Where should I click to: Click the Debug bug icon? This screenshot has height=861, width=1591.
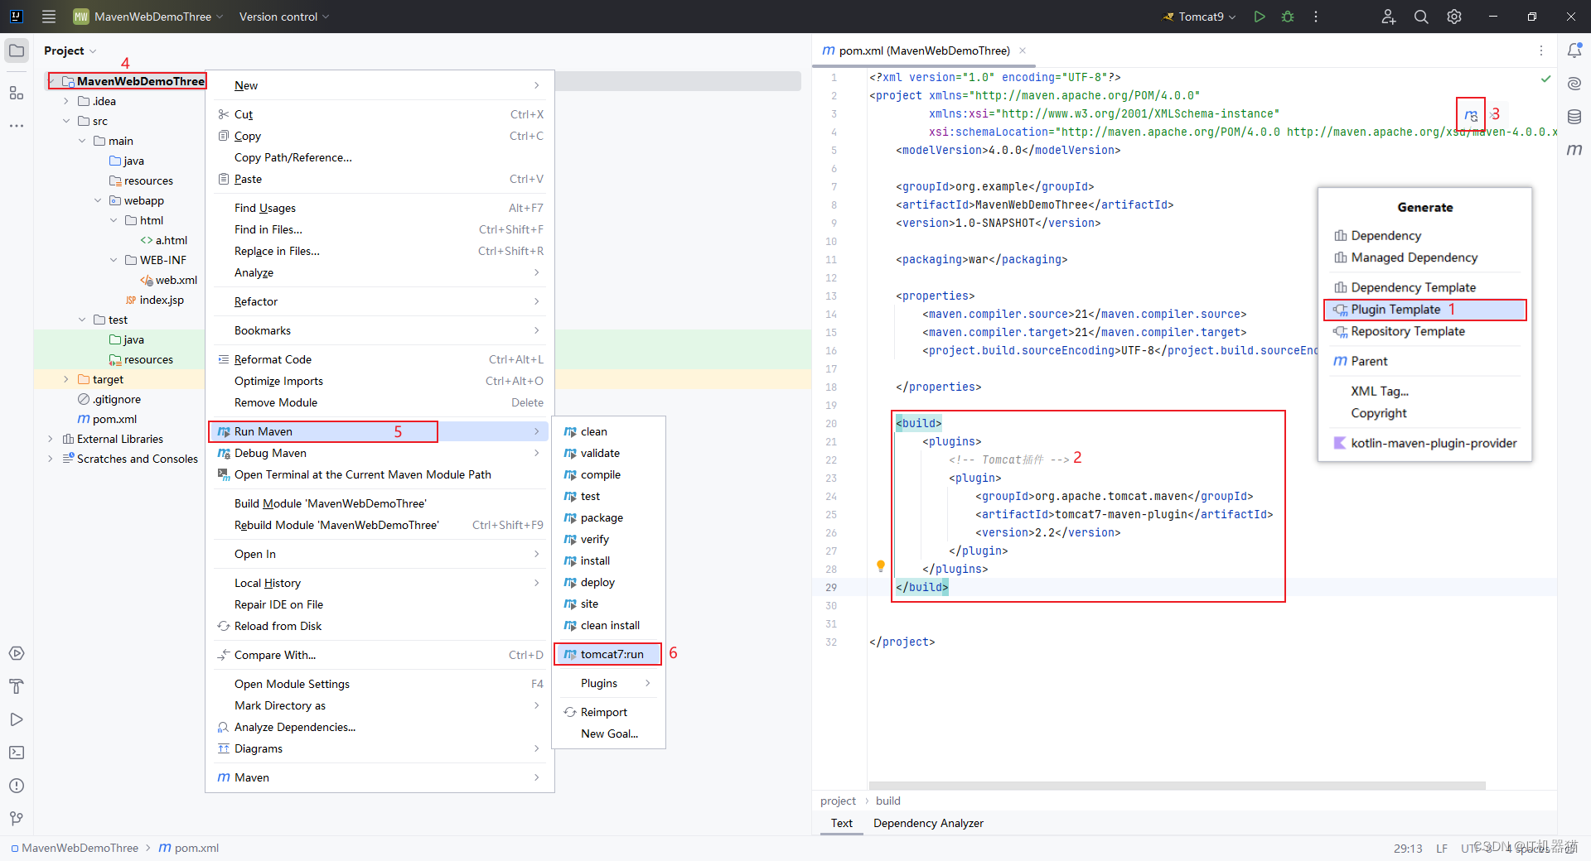[1288, 17]
